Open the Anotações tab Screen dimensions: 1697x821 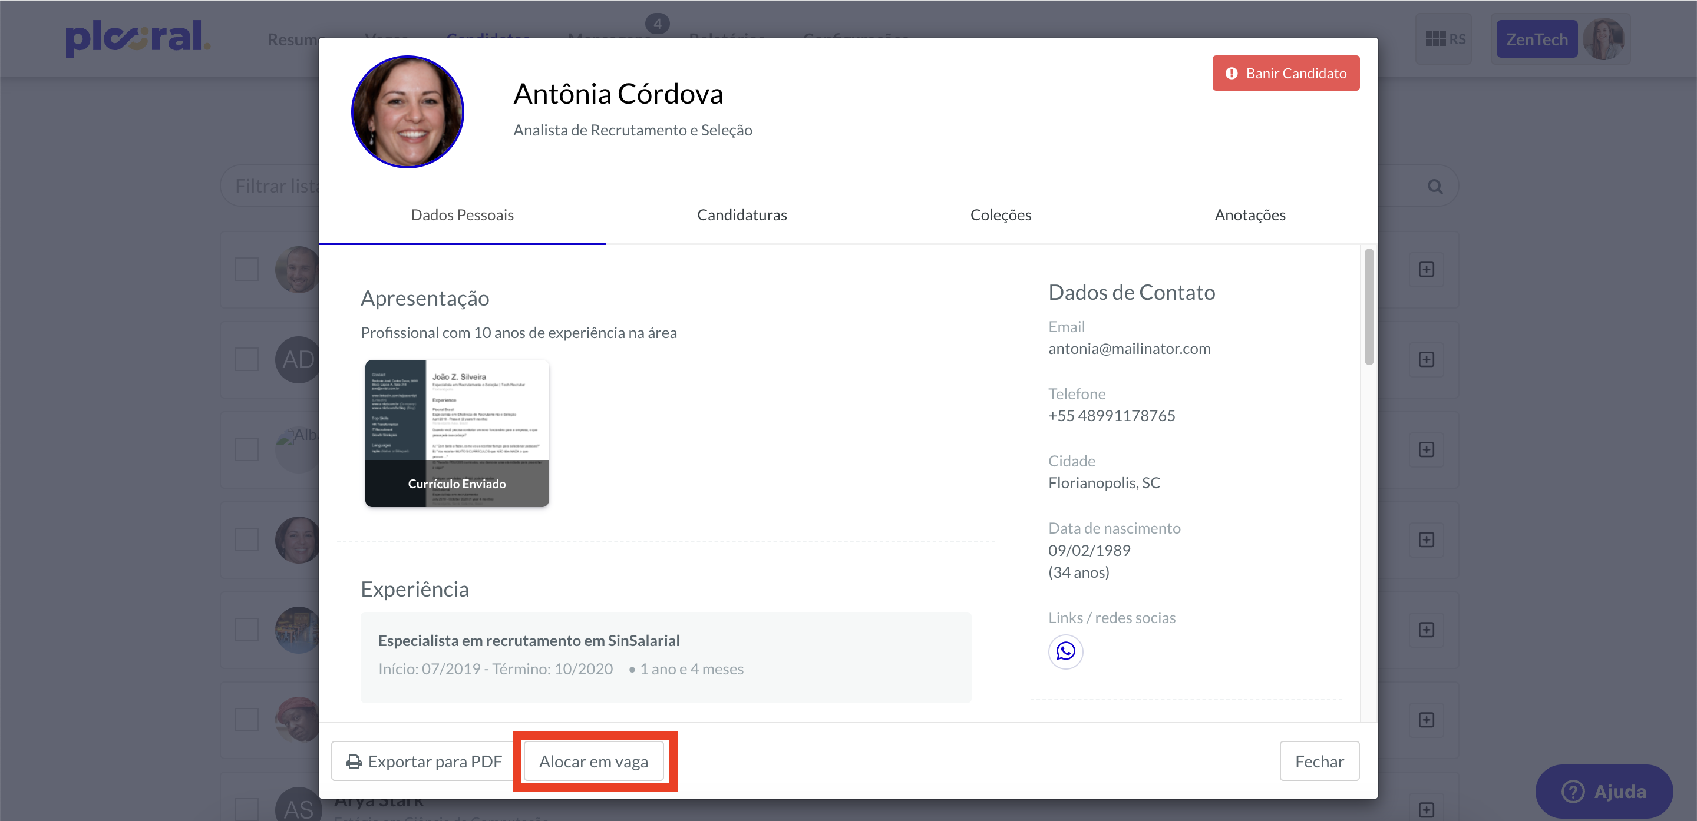pyautogui.click(x=1250, y=214)
